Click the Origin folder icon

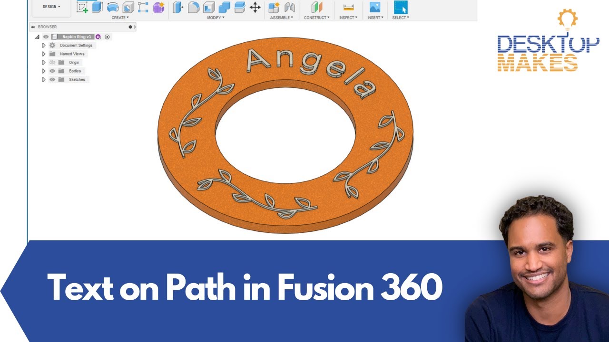(x=61, y=62)
